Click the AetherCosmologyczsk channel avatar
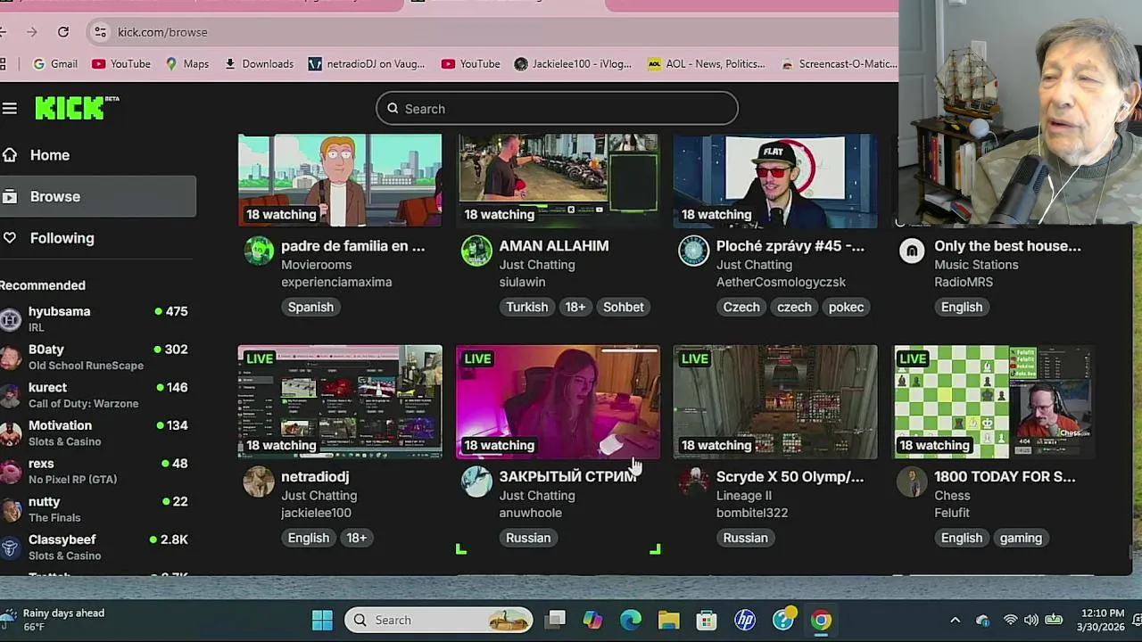 [x=693, y=251]
